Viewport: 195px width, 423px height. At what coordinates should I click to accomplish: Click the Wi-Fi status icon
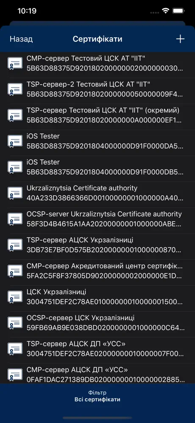click(165, 11)
